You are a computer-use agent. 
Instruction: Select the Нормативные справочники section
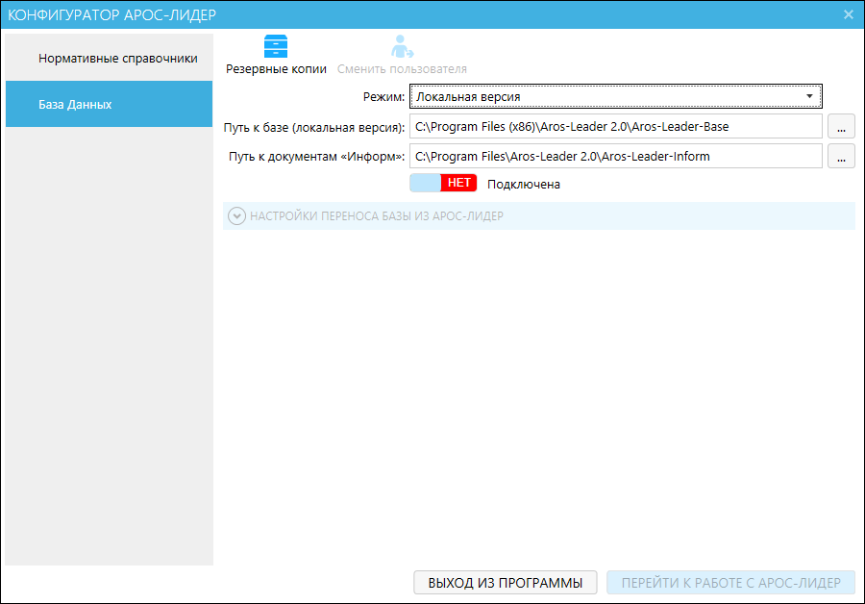pos(110,58)
